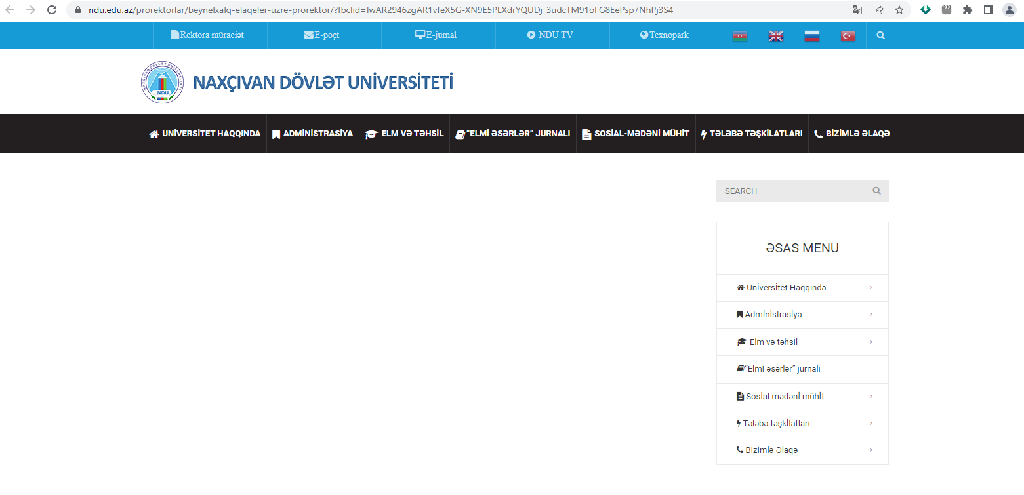This screenshot has height=495, width=1024.
Task: Open the browser profile avatar
Action: point(1009,10)
